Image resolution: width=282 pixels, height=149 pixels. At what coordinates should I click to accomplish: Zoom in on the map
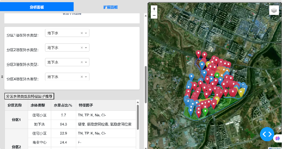pos(154,9)
